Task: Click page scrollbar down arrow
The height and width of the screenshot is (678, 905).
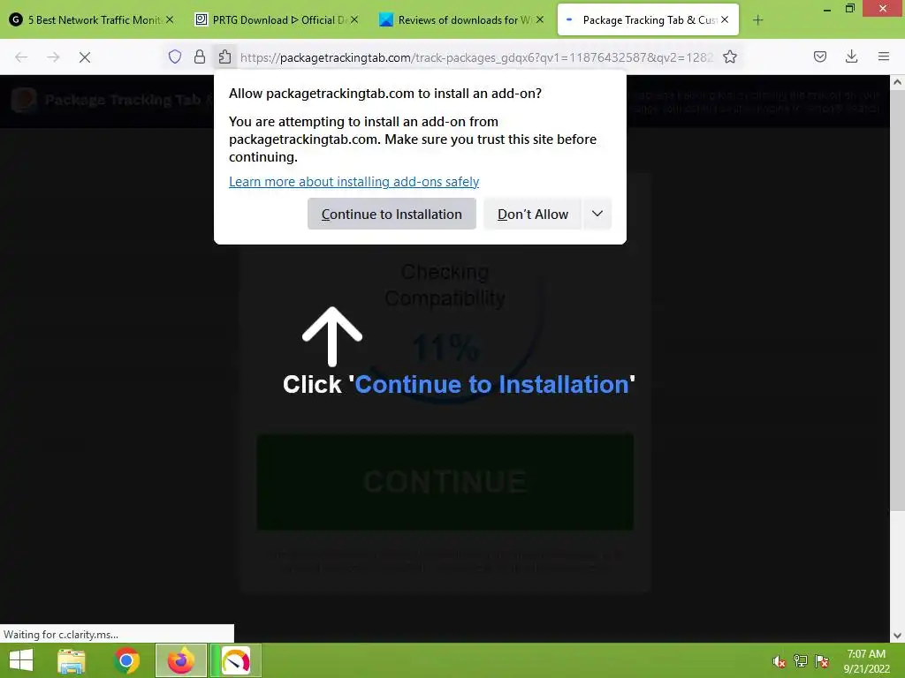Action: (898, 636)
